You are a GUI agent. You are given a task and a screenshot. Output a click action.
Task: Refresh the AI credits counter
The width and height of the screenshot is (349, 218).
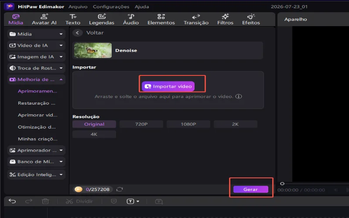point(120,189)
